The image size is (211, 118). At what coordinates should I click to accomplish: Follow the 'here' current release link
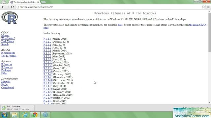[120, 25]
